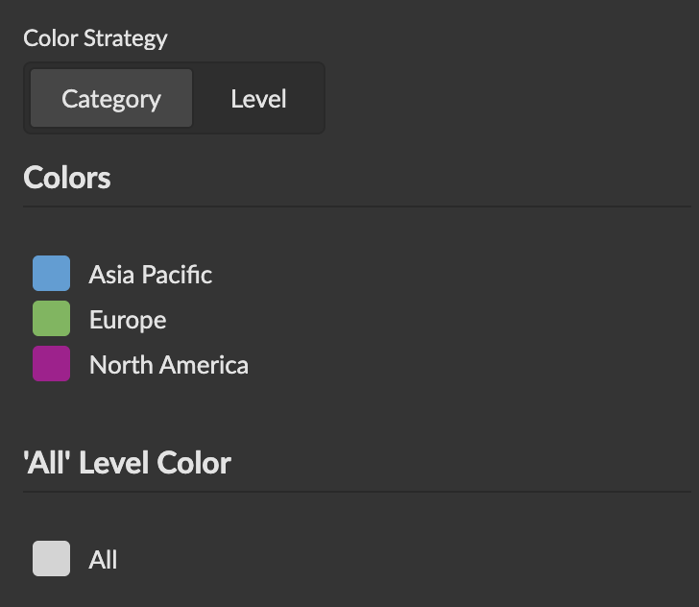This screenshot has width=699, height=607.
Task: Click the blue Asia Pacific color swatch
Action: [x=51, y=274]
